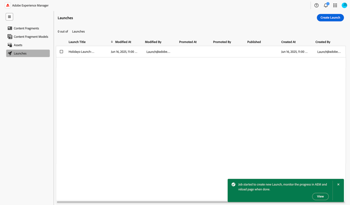Image resolution: width=350 pixels, height=205 pixels.
Task: Click the 'Job started to create' message
Action: point(282,187)
